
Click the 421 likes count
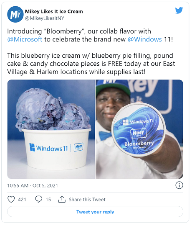(x=22, y=200)
